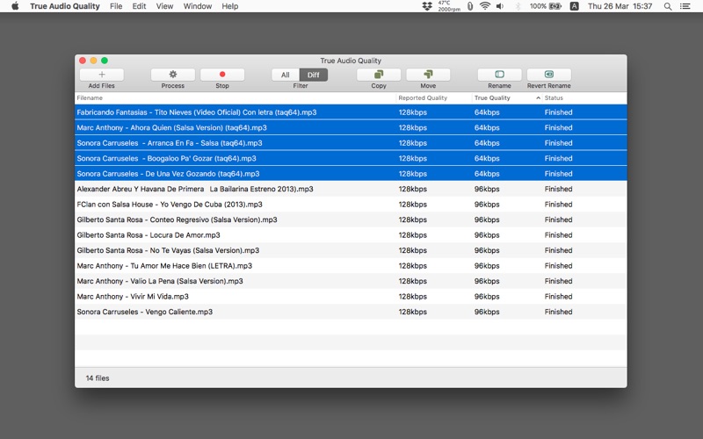Select Sonora Carruseles - Arranca En Fa file

click(x=351, y=143)
